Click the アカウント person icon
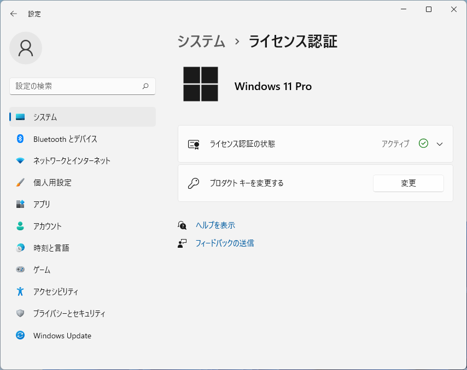This screenshot has height=370, width=467. [20, 226]
